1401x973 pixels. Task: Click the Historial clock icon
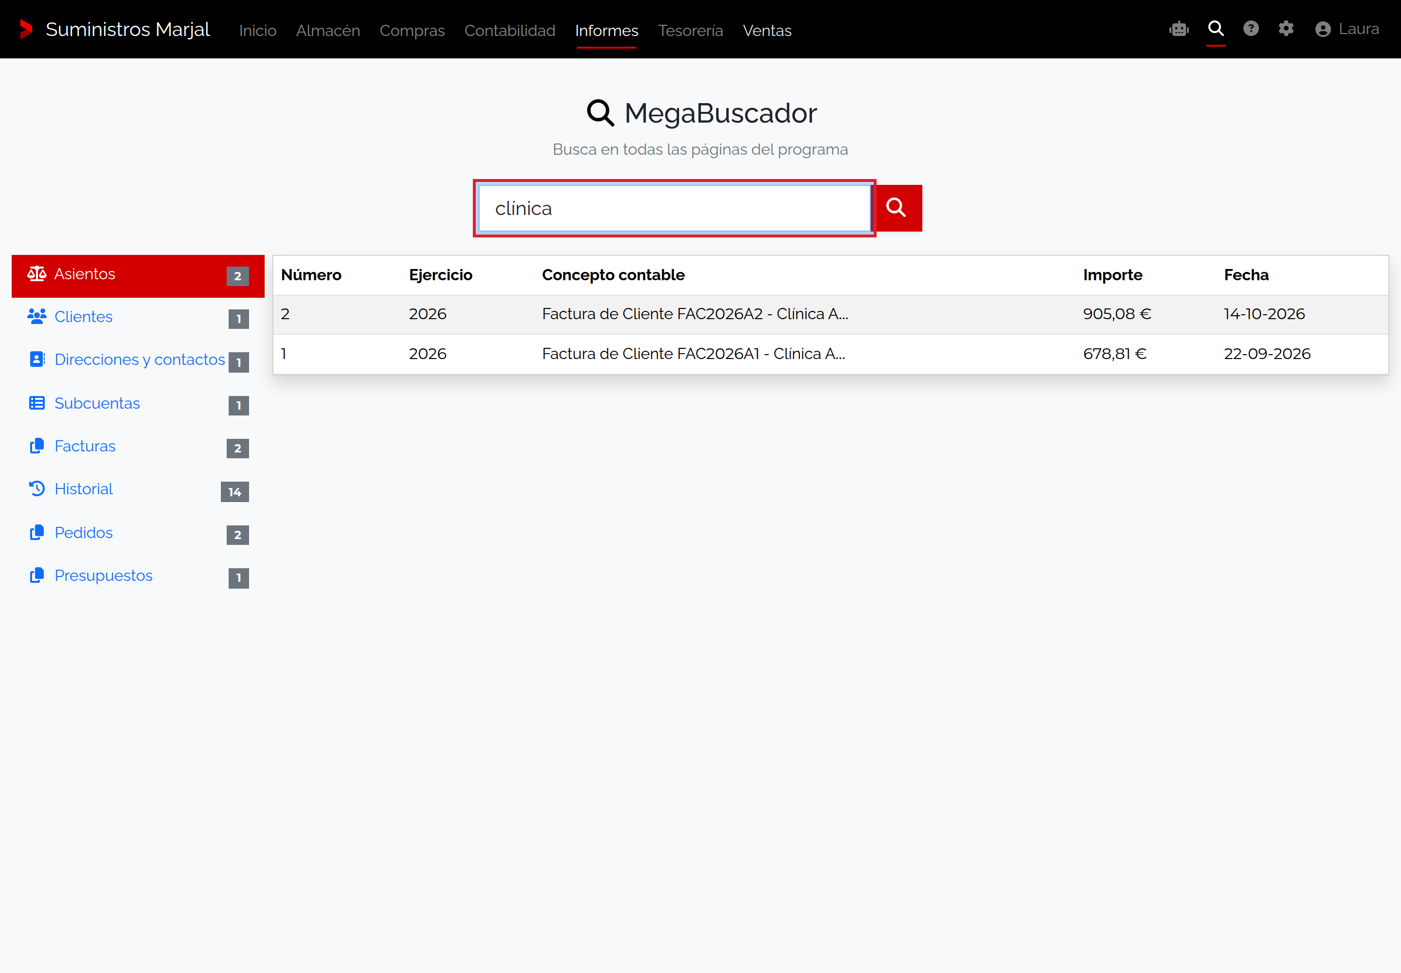tap(37, 488)
